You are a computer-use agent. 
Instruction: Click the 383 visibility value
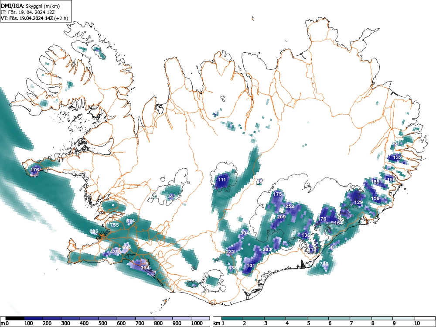coord(332,247)
